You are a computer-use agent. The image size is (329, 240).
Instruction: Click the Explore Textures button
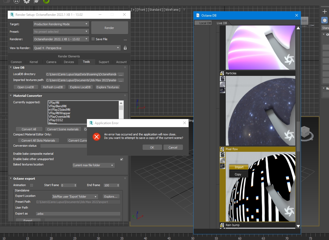pos(108,87)
